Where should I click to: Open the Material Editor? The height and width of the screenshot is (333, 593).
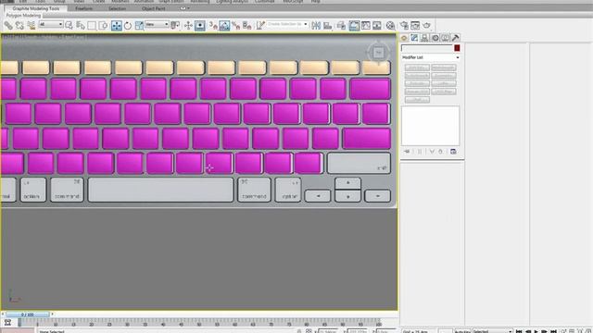pyautogui.click(x=390, y=26)
